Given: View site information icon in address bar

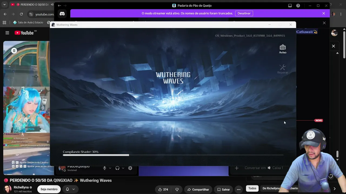Looking at the screenshot, I should point(31,14).
